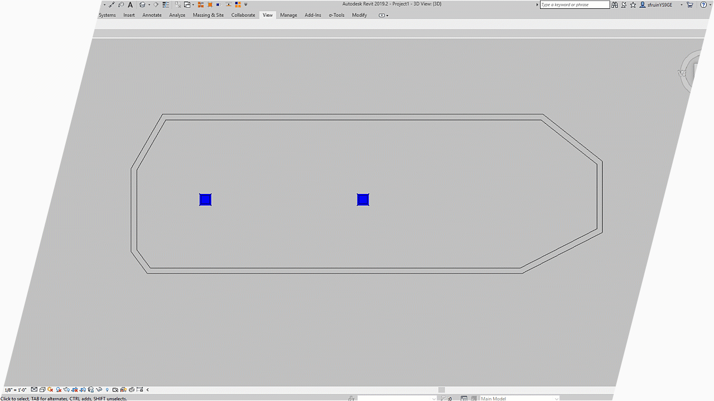Screen dimensions: 714x401
Task: Toggle Temporary Hide/Isolate glasses icon
Action: (x=99, y=390)
